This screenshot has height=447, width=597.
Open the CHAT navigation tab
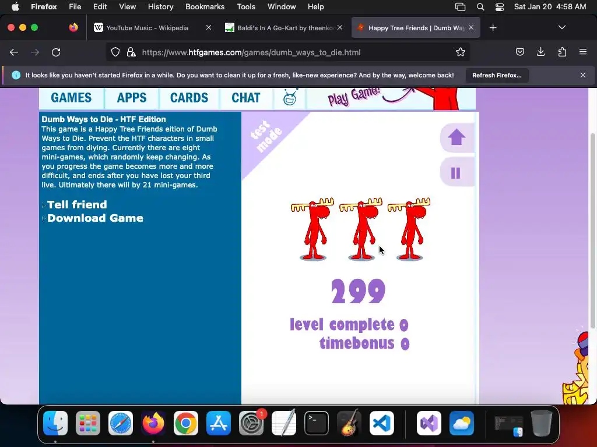pyautogui.click(x=246, y=98)
